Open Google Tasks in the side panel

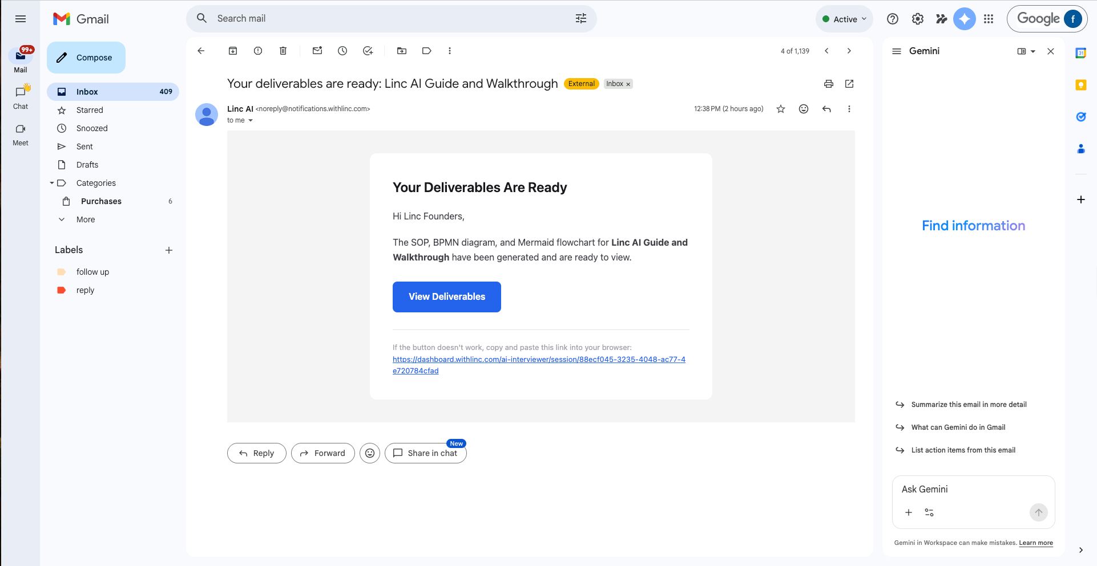tap(1080, 117)
